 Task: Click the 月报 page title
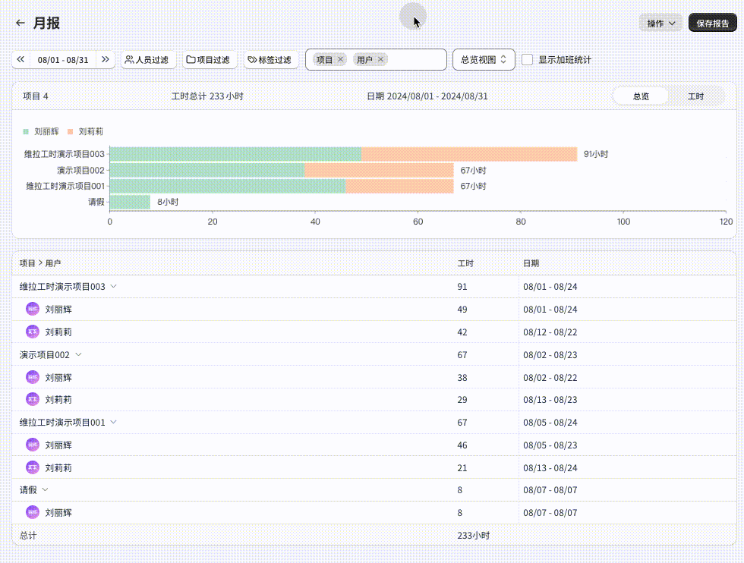pyautogui.click(x=46, y=23)
